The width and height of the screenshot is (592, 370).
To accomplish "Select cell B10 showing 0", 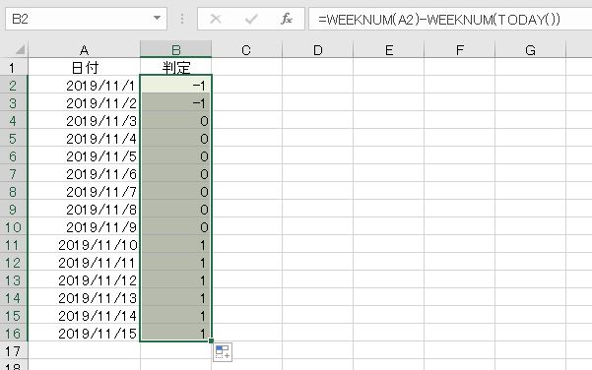I will 175,226.
